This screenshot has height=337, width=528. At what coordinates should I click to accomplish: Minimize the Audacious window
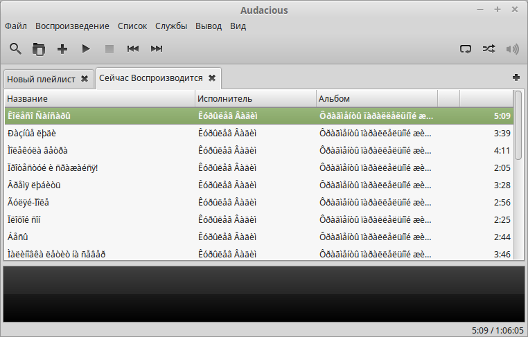pyautogui.click(x=480, y=10)
